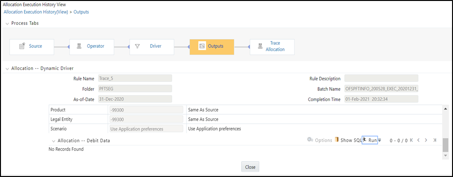Click Same As Source in Legal Entity row
This screenshot has height=177, width=453.
203,119
